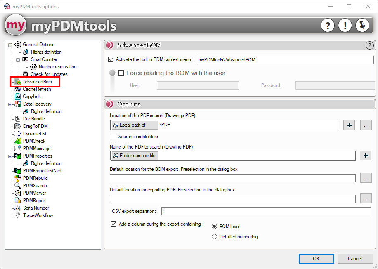Image resolution: width=378 pixels, height=269 pixels.
Task: Click the OK button
Action: 316,259
